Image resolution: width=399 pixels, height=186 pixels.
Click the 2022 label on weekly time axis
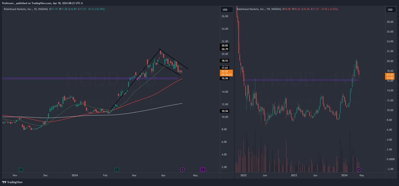pyautogui.click(x=243, y=175)
